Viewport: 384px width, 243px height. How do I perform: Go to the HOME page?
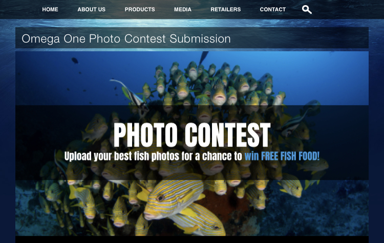point(50,10)
